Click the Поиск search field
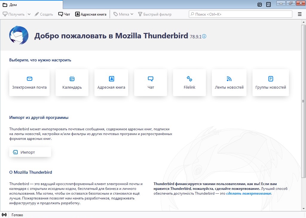Viewport: 306px width, 218px height. click(241, 14)
